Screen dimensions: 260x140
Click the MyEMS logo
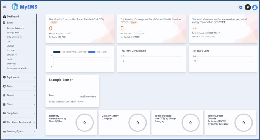point(25,7)
